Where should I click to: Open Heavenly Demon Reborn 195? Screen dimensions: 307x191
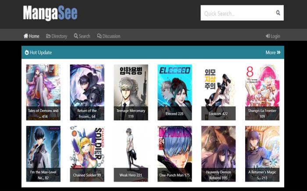(218, 153)
